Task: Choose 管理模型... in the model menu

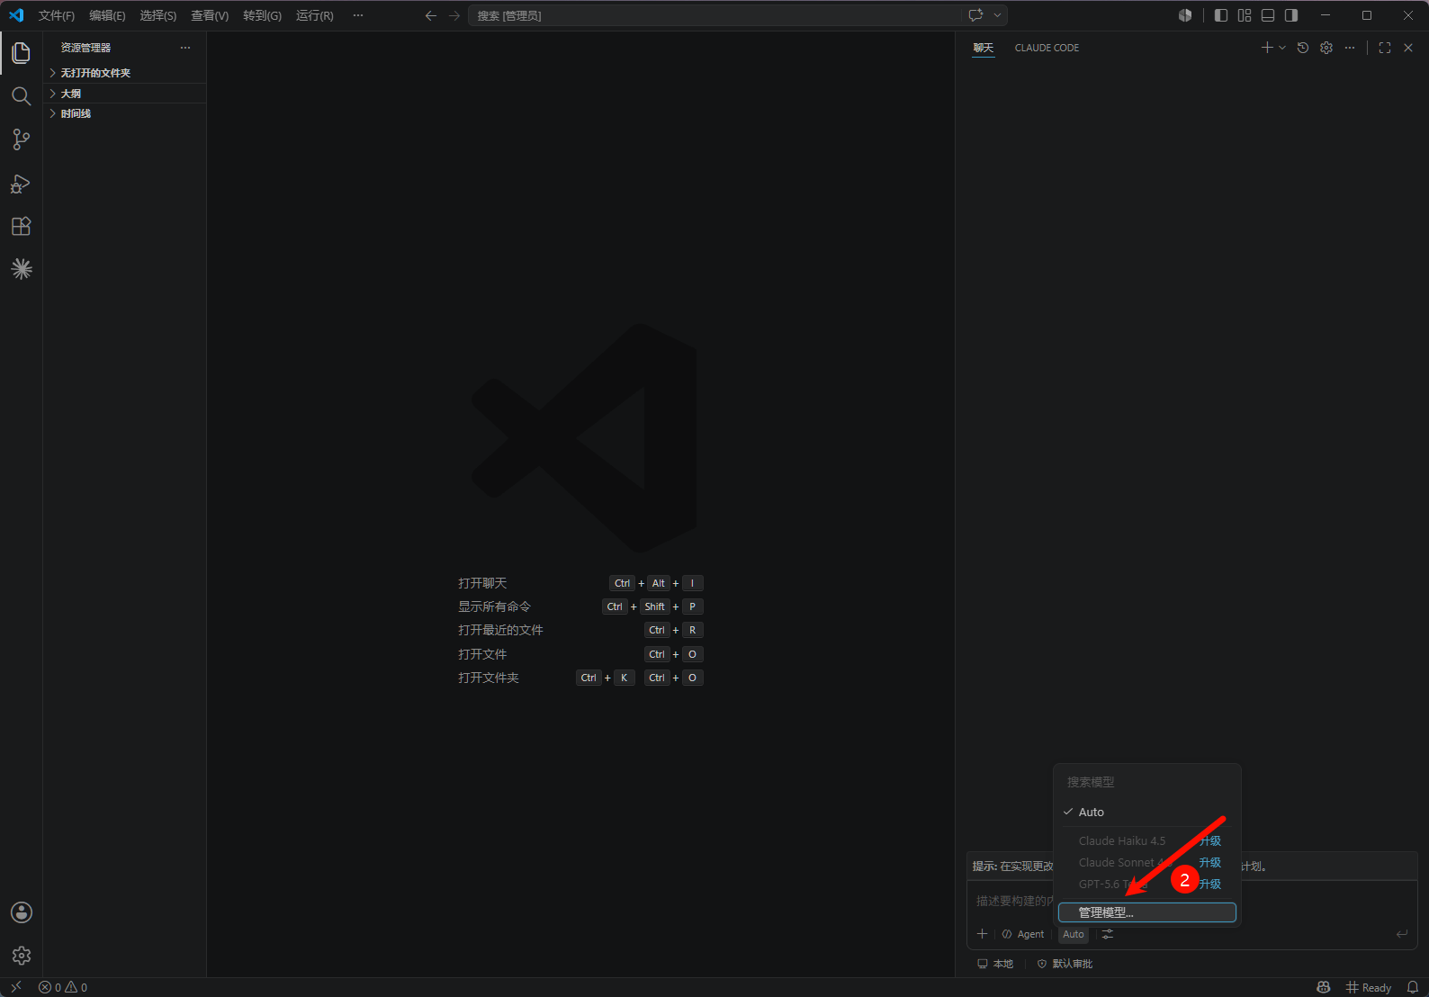Action: 1147,912
